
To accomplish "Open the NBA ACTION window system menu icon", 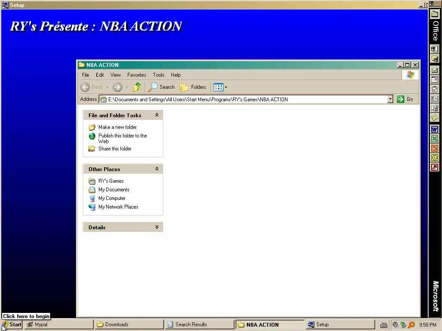I will (82, 65).
